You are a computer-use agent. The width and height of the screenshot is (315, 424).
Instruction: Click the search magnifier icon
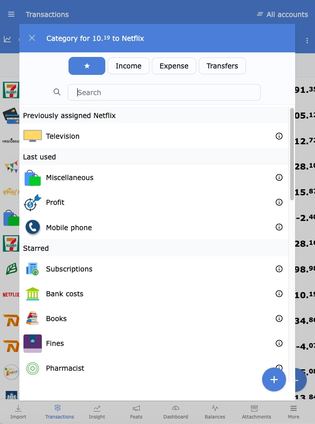tap(57, 92)
